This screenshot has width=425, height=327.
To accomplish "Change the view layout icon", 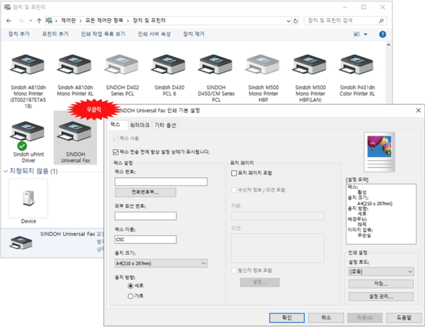I will pos(357,34).
